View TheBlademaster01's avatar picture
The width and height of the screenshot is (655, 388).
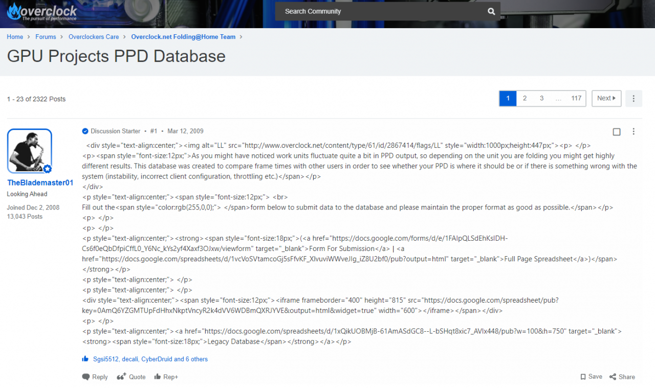coord(30,151)
